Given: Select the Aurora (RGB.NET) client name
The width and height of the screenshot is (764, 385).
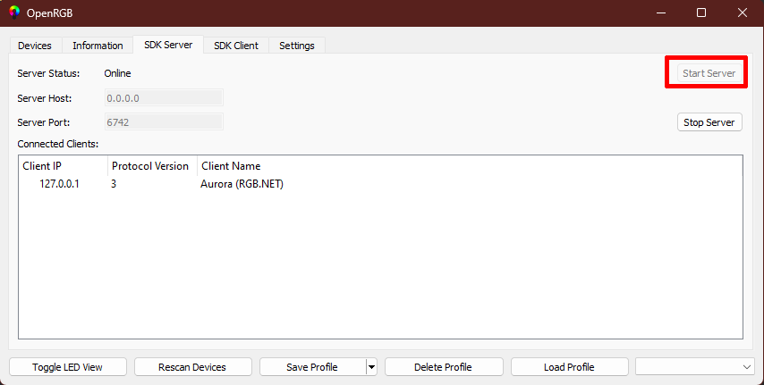Looking at the screenshot, I should click(x=242, y=184).
